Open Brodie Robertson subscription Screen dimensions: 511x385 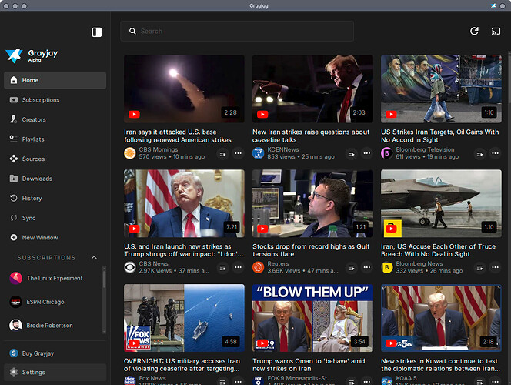click(54, 326)
